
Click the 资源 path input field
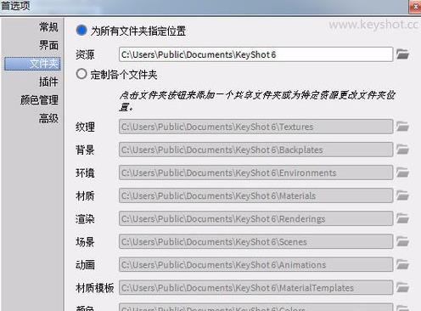[x=255, y=54]
